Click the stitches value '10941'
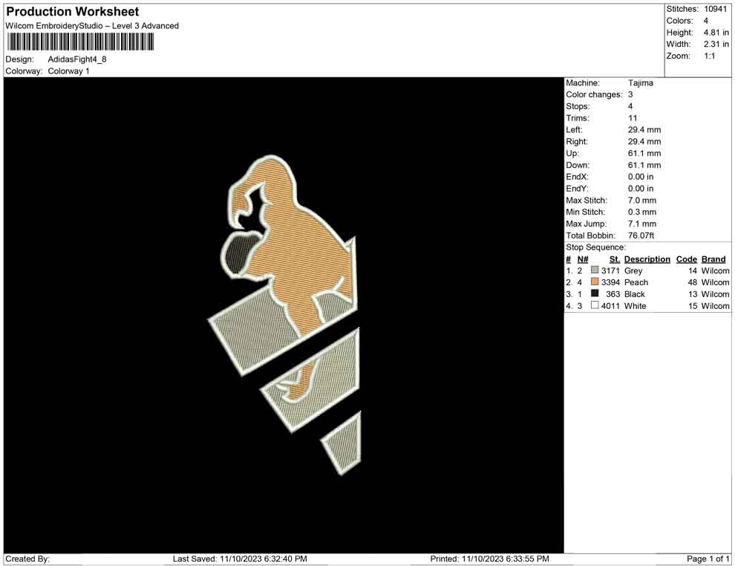Image resolution: width=735 pixels, height=566 pixels. (715, 9)
